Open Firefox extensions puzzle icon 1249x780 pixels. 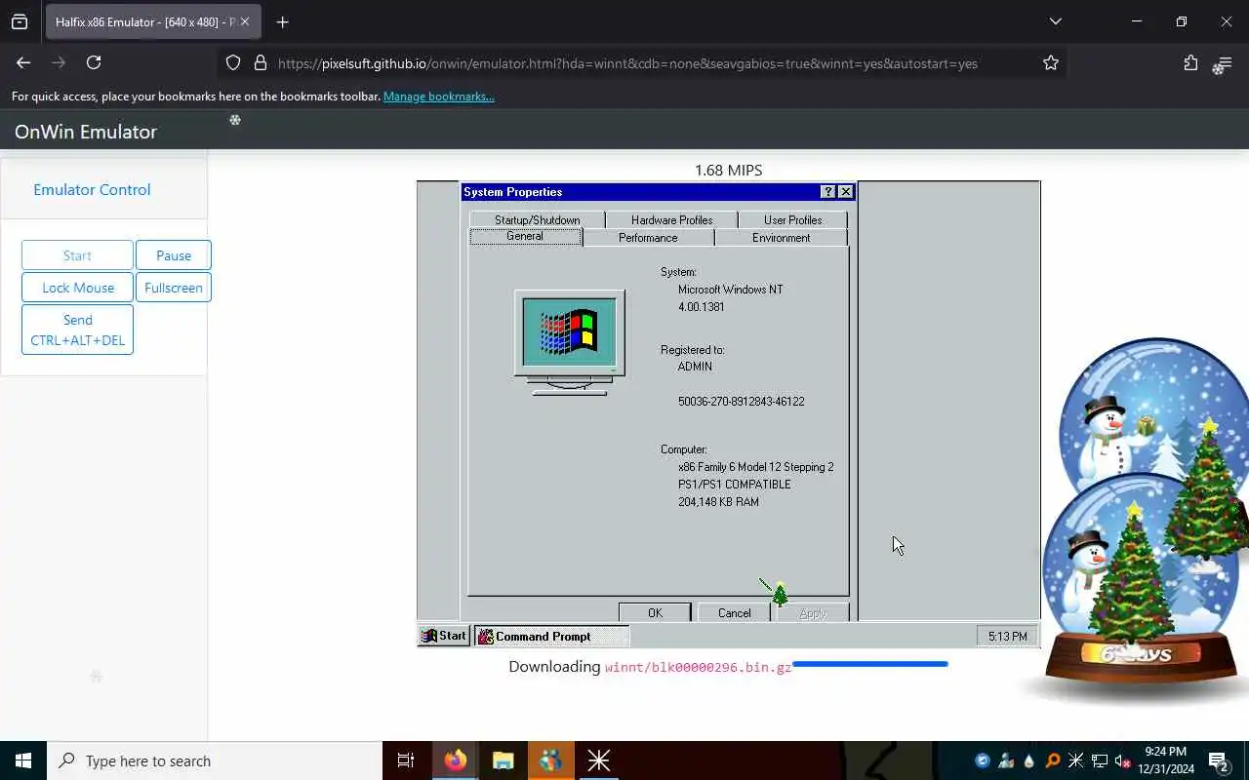click(1190, 62)
